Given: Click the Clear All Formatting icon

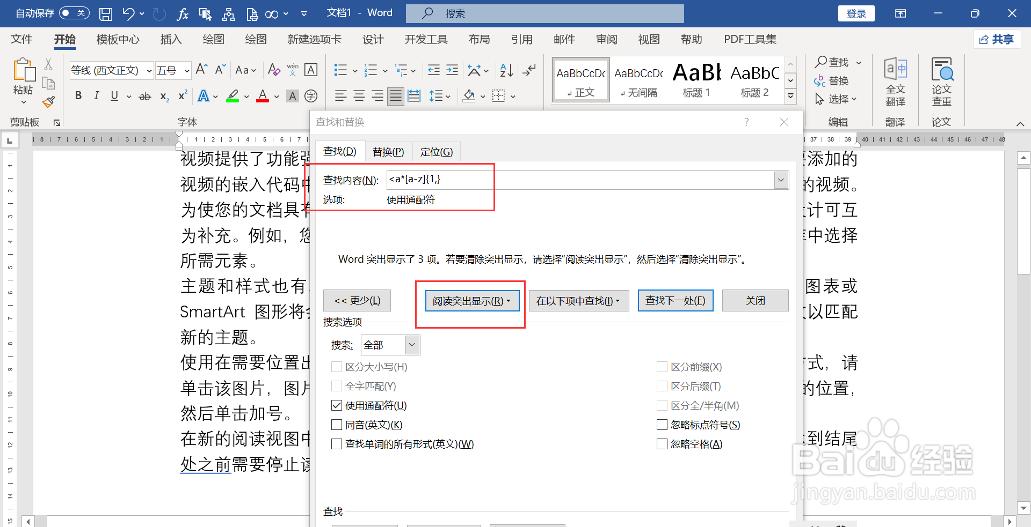Looking at the screenshot, I should point(273,70).
